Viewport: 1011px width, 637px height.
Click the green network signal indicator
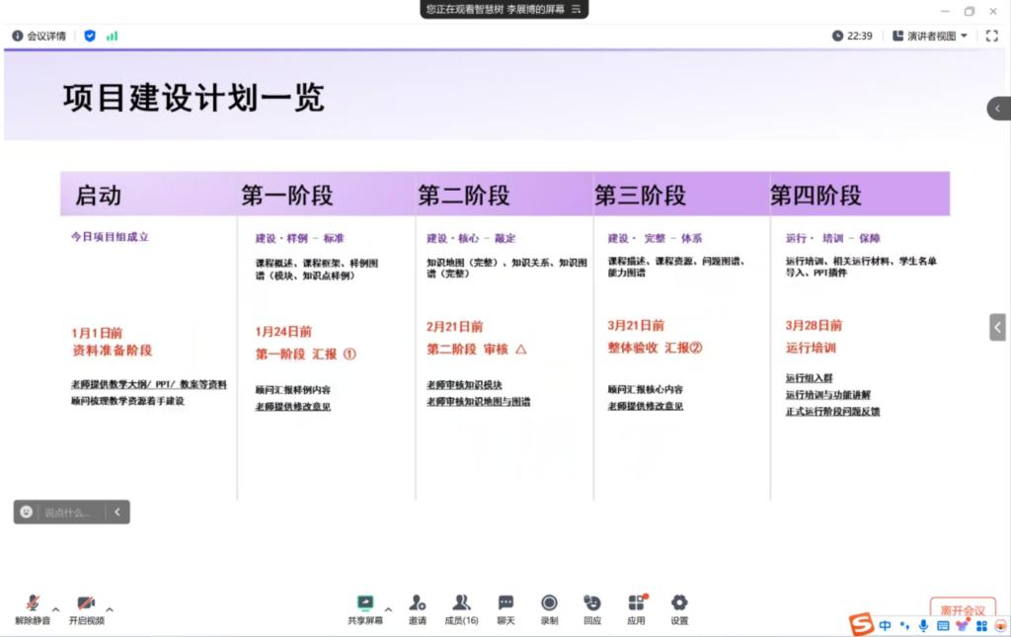point(112,36)
